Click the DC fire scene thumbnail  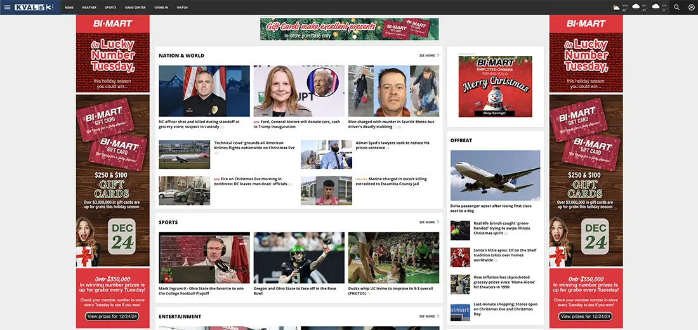[184, 190]
